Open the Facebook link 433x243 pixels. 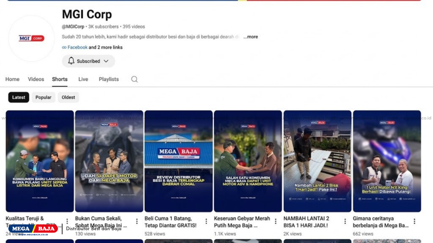click(x=78, y=47)
